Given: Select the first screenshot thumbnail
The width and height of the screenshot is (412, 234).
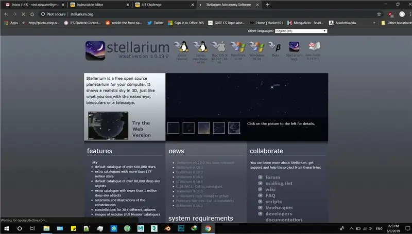Looking at the screenshot, I should click(x=173, y=128).
